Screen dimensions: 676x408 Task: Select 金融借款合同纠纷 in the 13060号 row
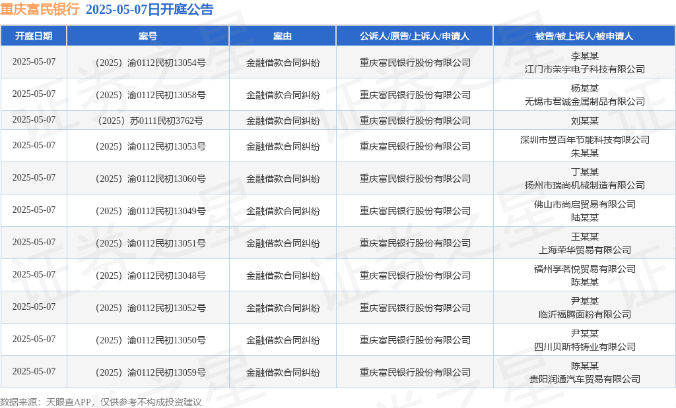(x=283, y=179)
